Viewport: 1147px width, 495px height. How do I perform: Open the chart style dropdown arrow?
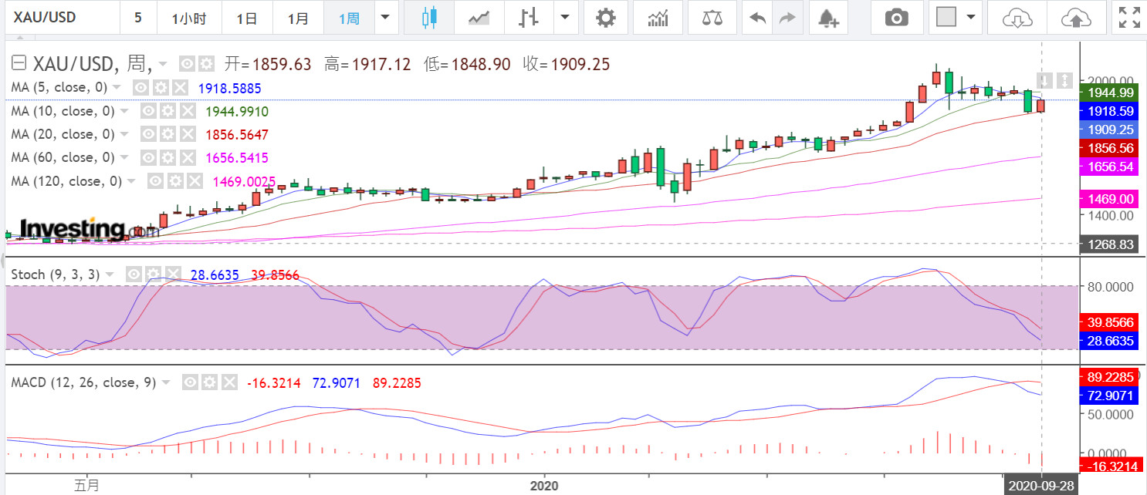(x=566, y=18)
